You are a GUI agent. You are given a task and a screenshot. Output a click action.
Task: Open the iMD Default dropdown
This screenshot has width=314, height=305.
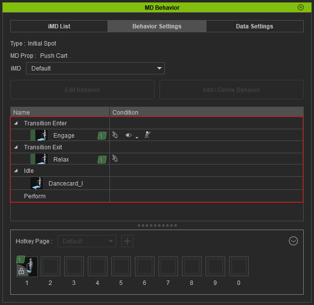[95, 69]
